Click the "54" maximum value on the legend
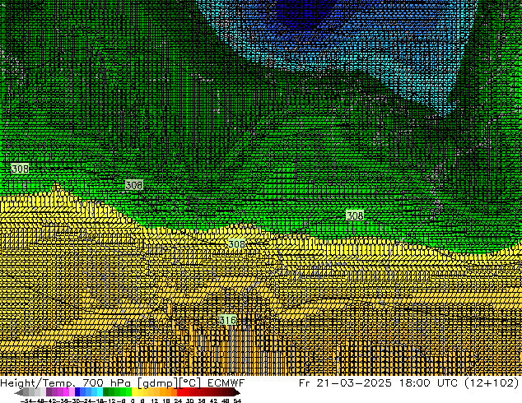This screenshot has height=403, width=522. 237,401
